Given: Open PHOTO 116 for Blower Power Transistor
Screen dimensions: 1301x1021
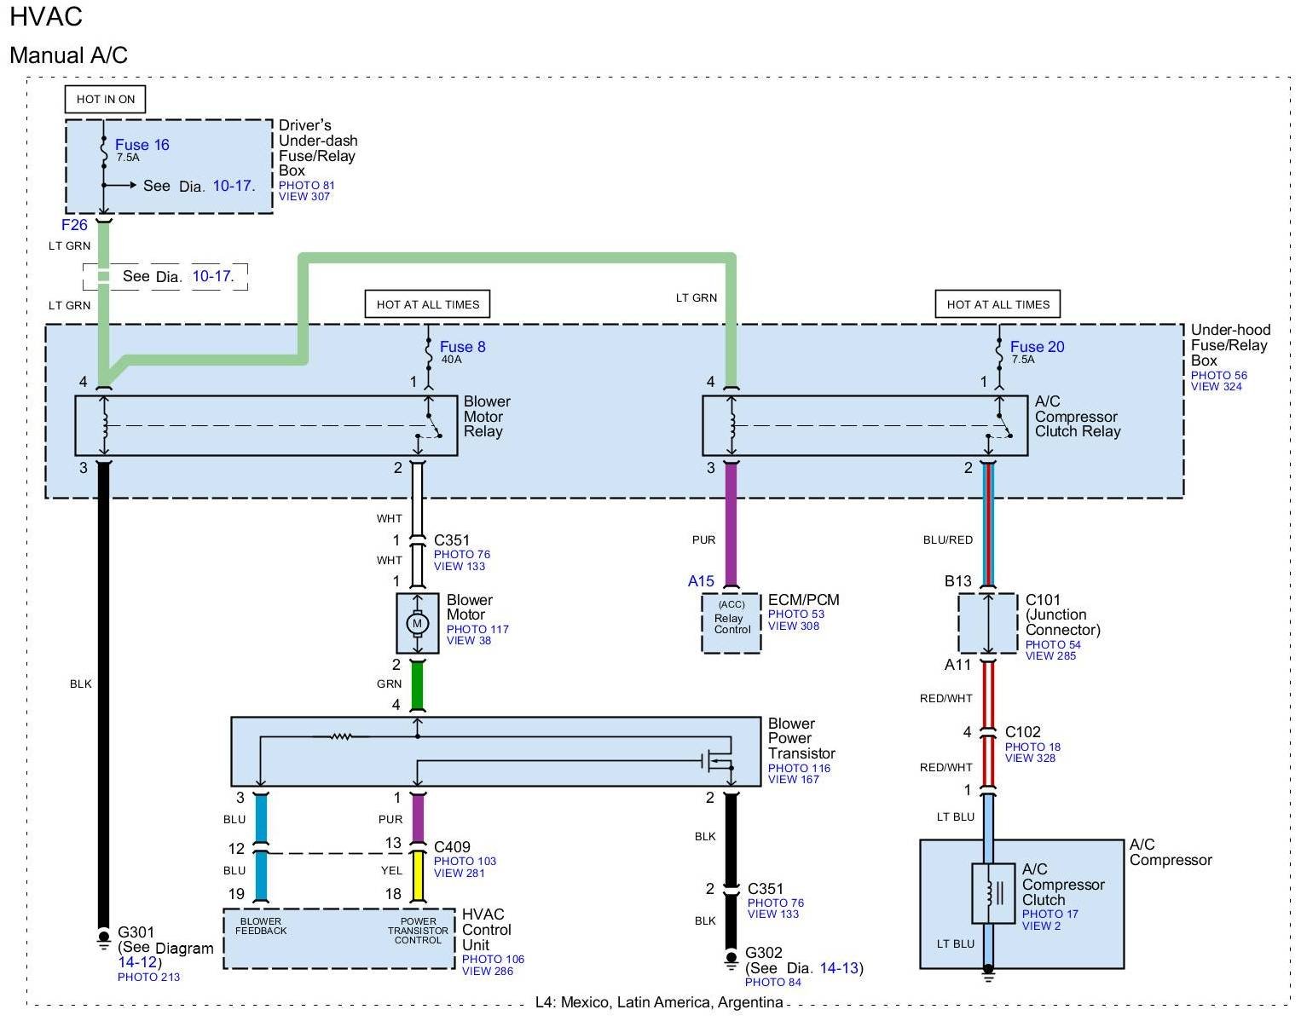Looking at the screenshot, I should (x=799, y=768).
